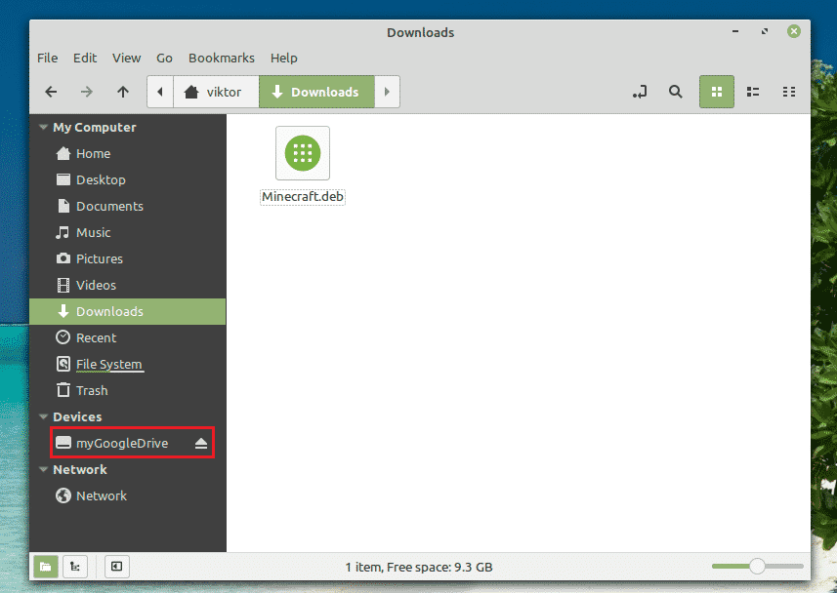The width and height of the screenshot is (837, 593).
Task: Switch to list view
Action: (753, 92)
